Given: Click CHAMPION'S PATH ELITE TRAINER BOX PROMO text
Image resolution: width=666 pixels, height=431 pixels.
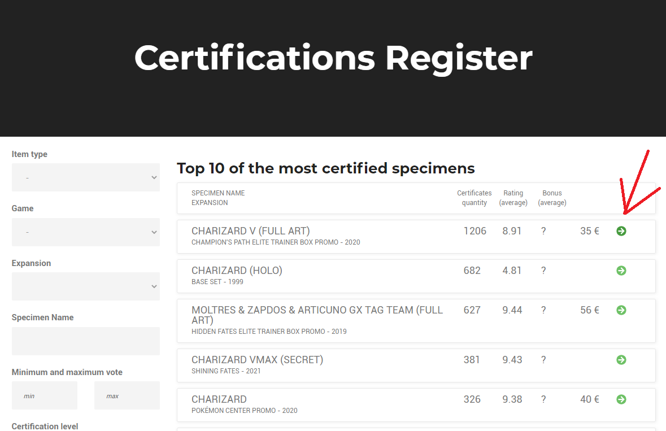Looking at the screenshot, I should click(276, 242).
